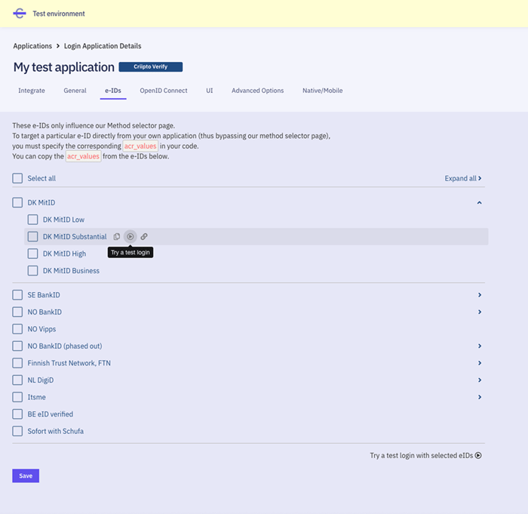Open the OpenID Connect tab
This screenshot has height=514, width=528.
164,91
